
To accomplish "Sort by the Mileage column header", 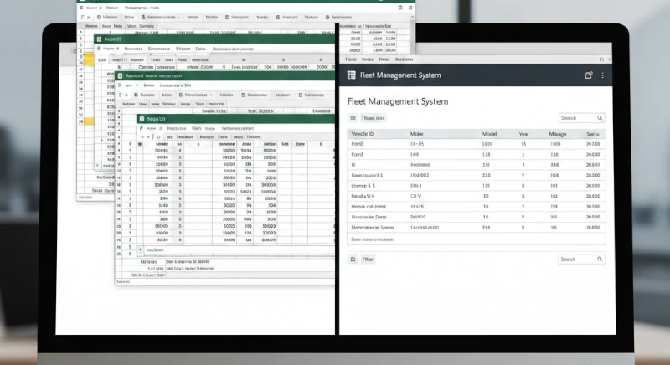I will [x=557, y=134].
